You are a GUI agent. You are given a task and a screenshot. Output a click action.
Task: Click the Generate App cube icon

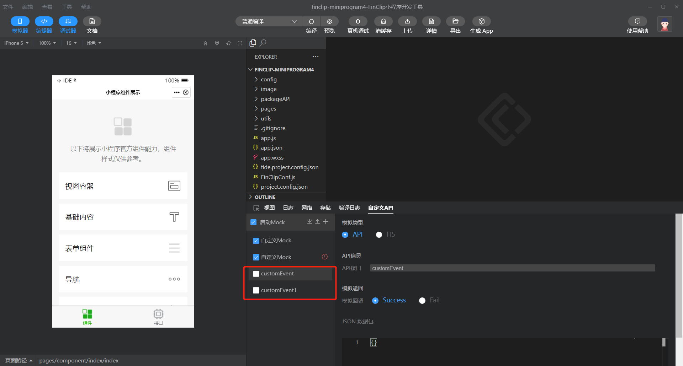[x=482, y=21]
